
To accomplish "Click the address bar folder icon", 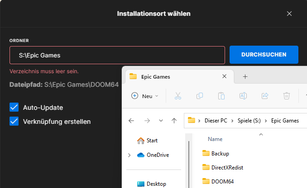I will click(191, 120).
